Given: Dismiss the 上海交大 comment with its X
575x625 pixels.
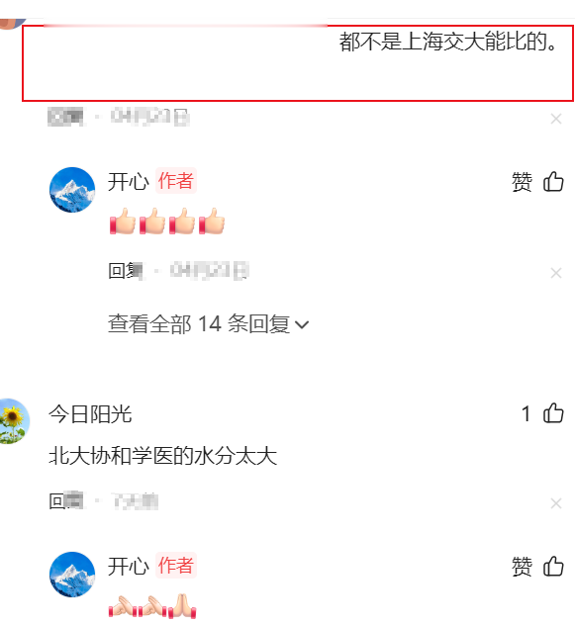Looking at the screenshot, I should click(x=556, y=119).
